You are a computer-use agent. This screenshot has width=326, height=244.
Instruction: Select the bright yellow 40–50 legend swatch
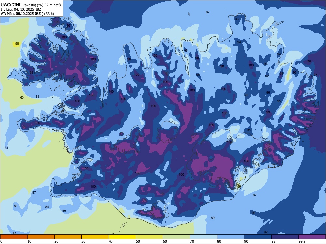point(122,237)
